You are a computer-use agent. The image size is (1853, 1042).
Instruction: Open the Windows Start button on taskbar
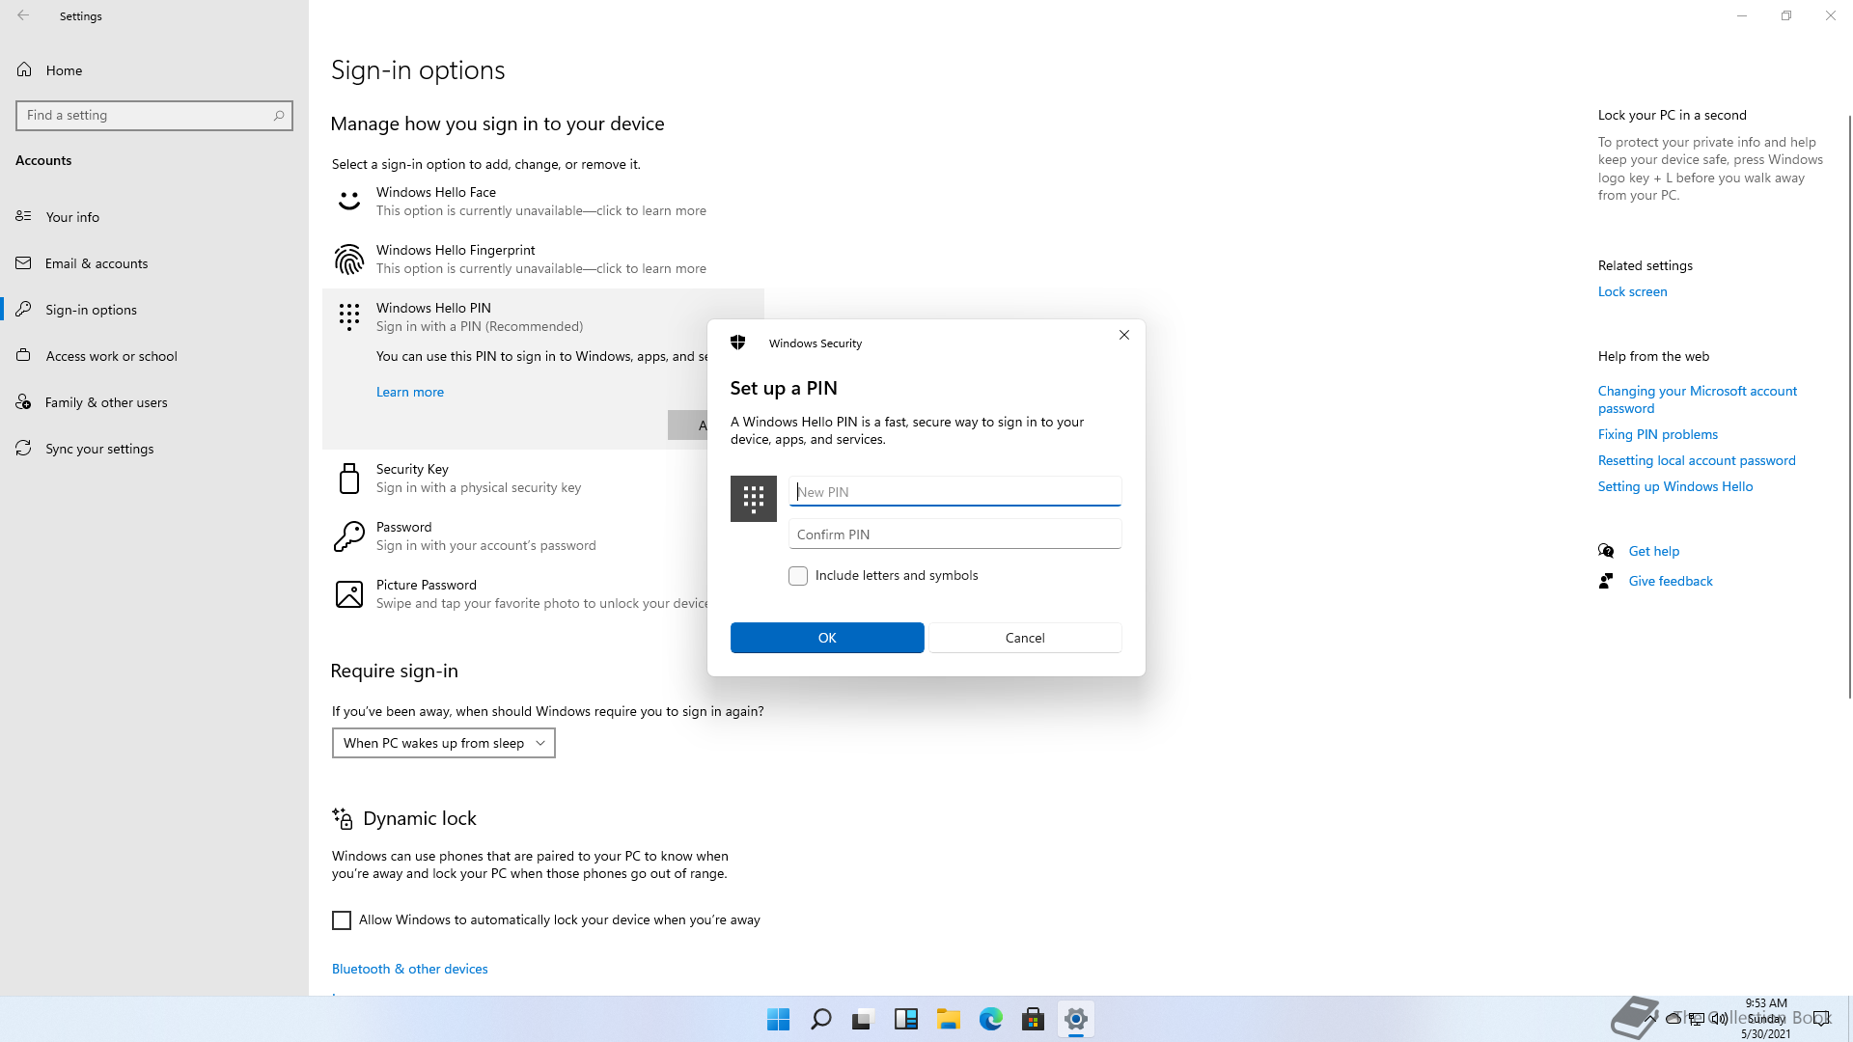pyautogui.click(x=778, y=1019)
